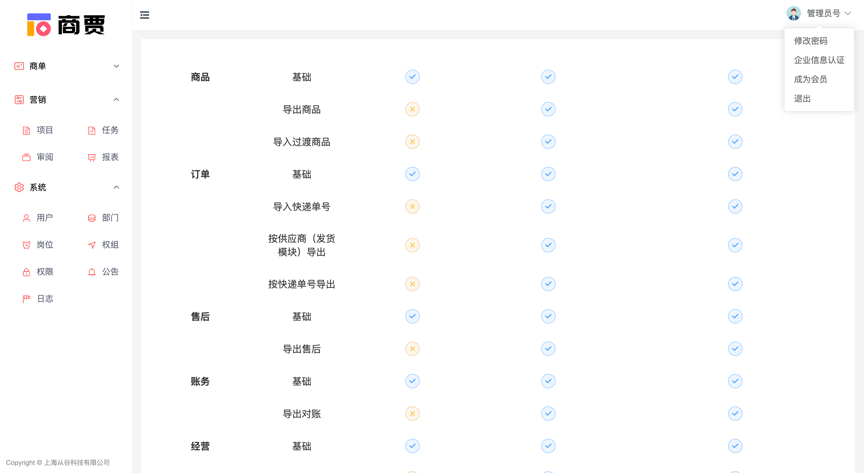The image size is (864, 473).
Task: Click the 商贾 logo icon
Action: coord(39,25)
